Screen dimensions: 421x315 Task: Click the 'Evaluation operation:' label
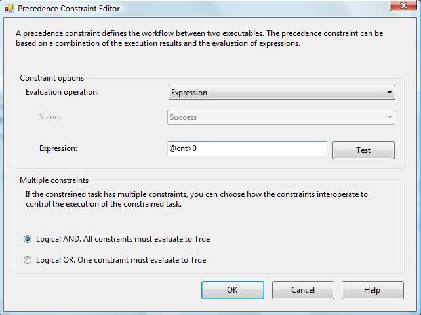tap(62, 92)
